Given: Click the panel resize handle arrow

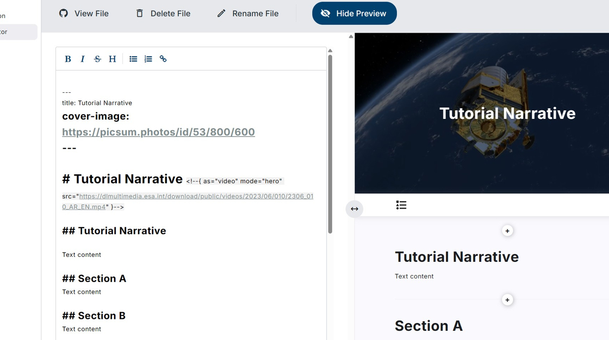Looking at the screenshot, I should [x=355, y=209].
